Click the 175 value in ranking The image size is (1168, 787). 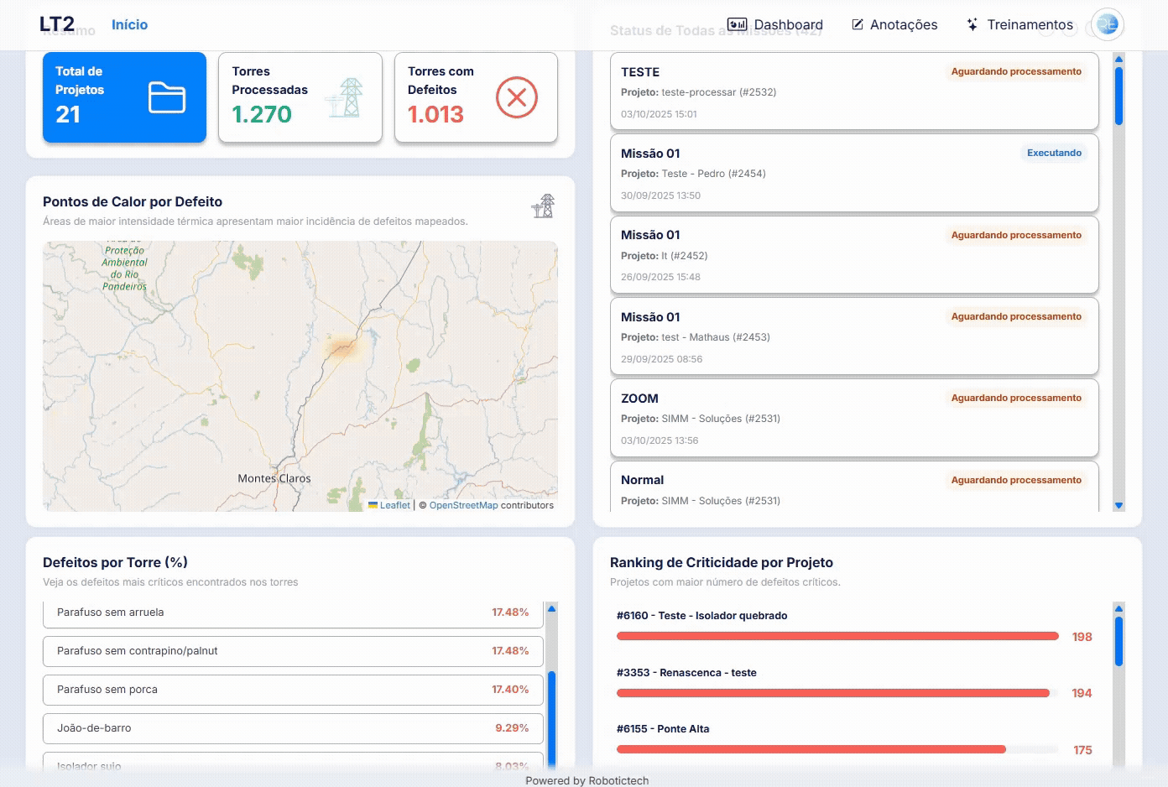(1082, 750)
